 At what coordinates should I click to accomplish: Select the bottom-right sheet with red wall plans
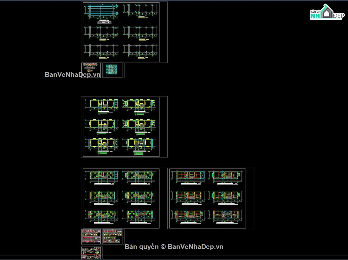208,198
